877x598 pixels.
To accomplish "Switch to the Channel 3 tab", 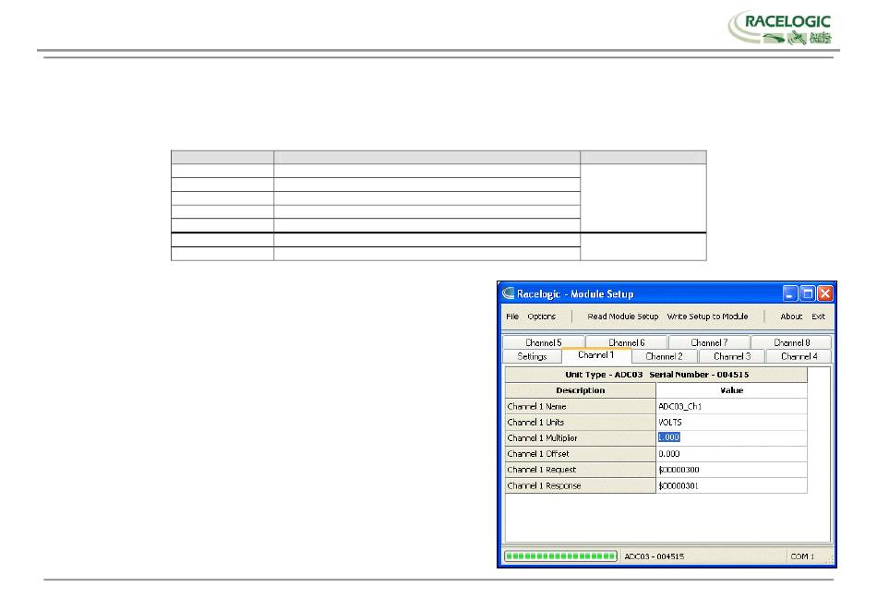I will [x=731, y=356].
